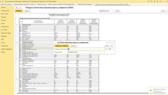The height and width of the screenshot is (95, 168).
Task: Click 'Закрыть' button on OKEI form
Action: (27, 11)
